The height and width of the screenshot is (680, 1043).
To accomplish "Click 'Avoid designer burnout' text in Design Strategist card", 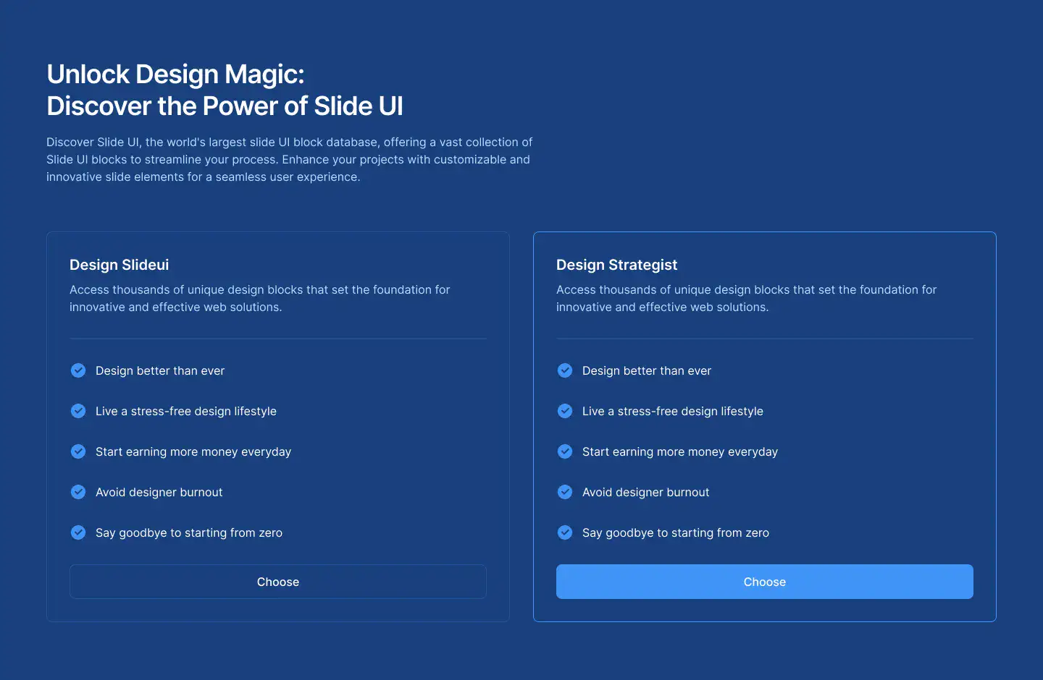I will click(646, 492).
